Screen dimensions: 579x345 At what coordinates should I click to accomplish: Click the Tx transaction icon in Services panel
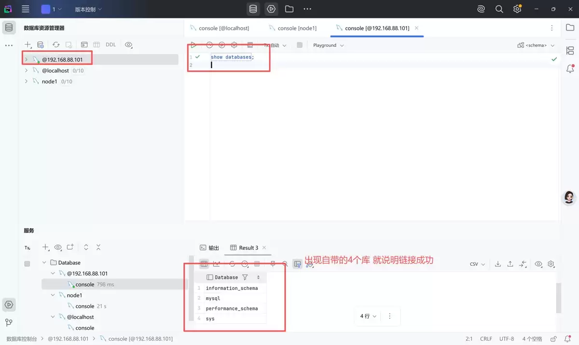[27, 247]
